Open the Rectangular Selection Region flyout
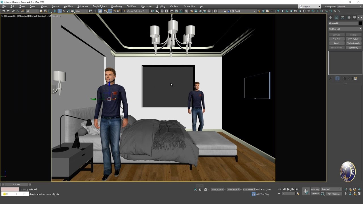This screenshot has width=363, height=204. point(50,11)
